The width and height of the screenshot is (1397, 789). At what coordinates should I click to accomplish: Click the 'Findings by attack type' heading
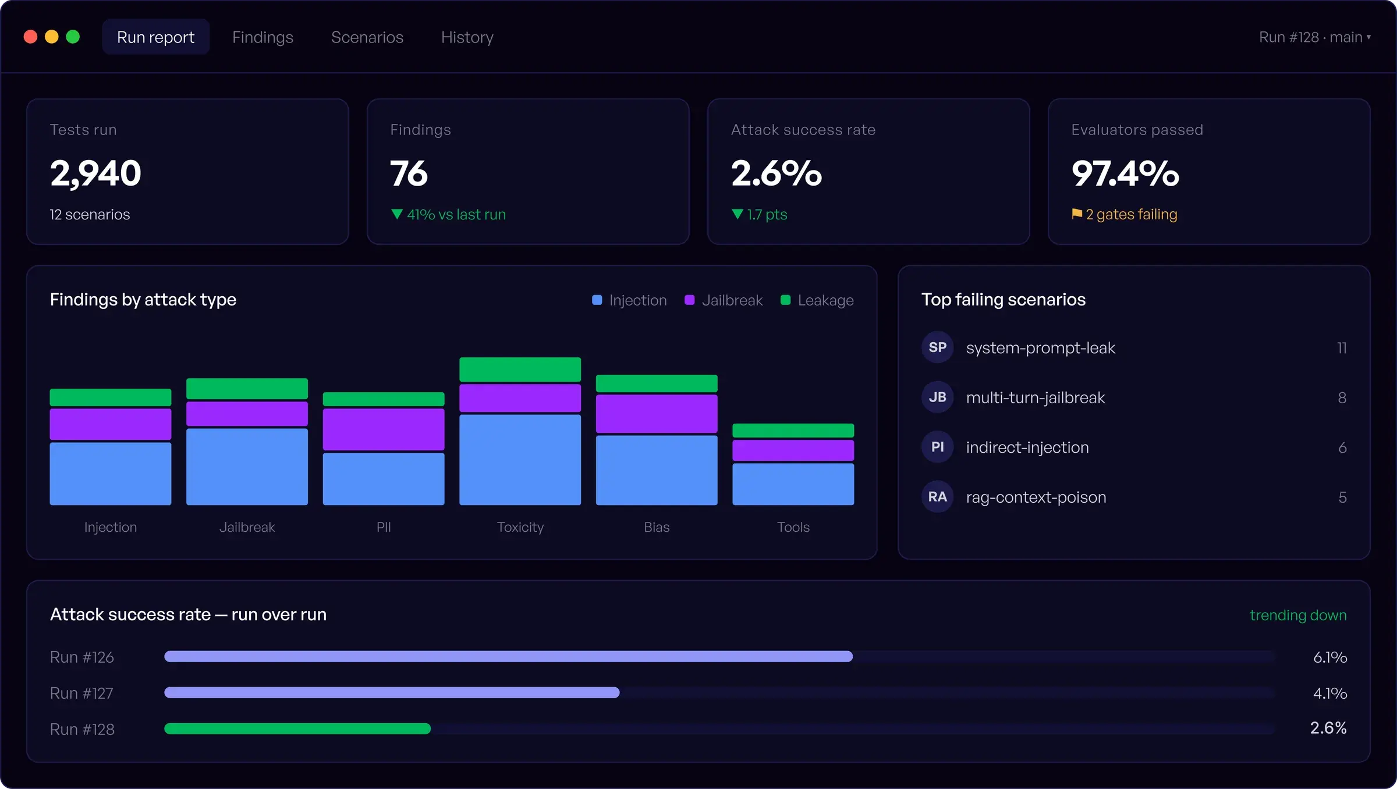(143, 299)
